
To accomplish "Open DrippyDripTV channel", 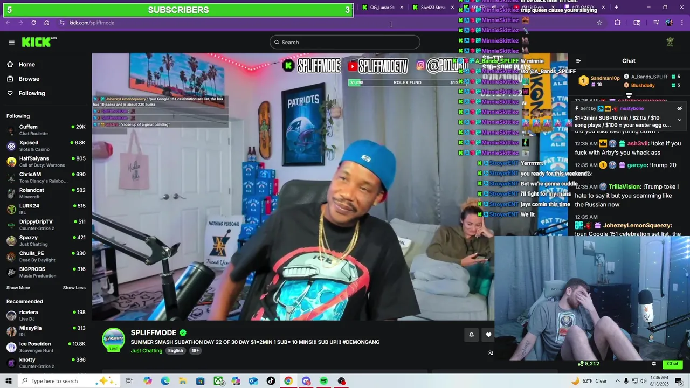I will (x=46, y=225).
